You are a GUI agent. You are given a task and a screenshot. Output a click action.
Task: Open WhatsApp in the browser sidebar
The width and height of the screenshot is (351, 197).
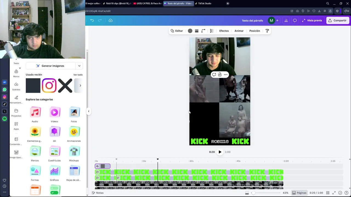[4, 89]
